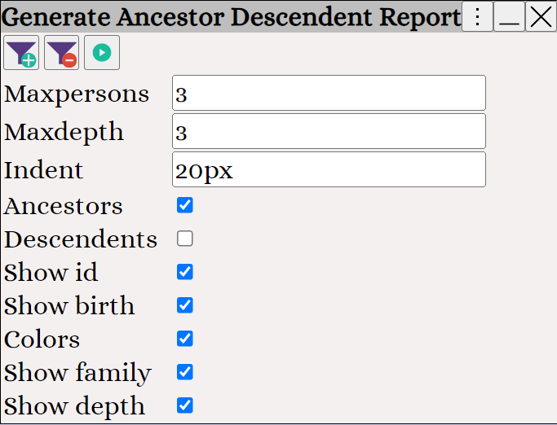The image size is (557, 425).
Task: Click the Show family label
Action: point(77,373)
